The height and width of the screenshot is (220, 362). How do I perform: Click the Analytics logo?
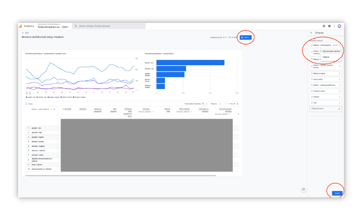pos(20,26)
